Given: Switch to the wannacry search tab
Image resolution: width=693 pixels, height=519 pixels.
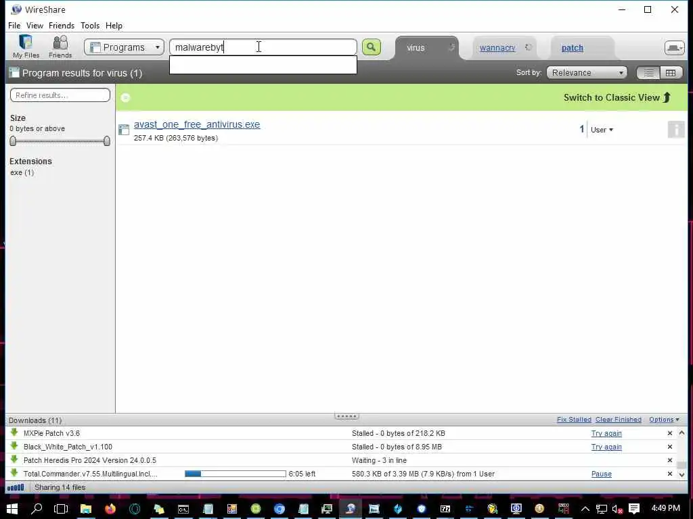Looking at the screenshot, I should tap(497, 48).
